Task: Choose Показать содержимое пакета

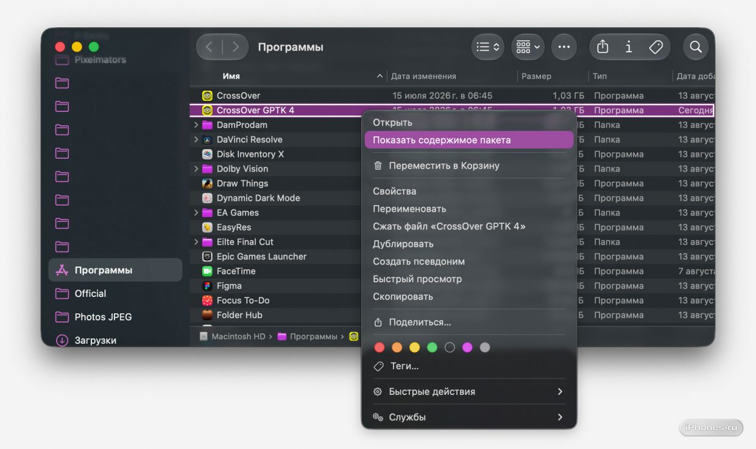Action: (468, 140)
